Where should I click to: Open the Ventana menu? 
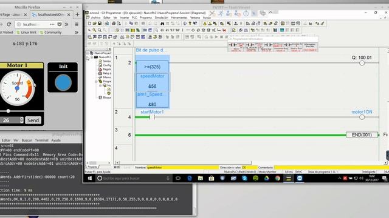[x=195, y=18]
